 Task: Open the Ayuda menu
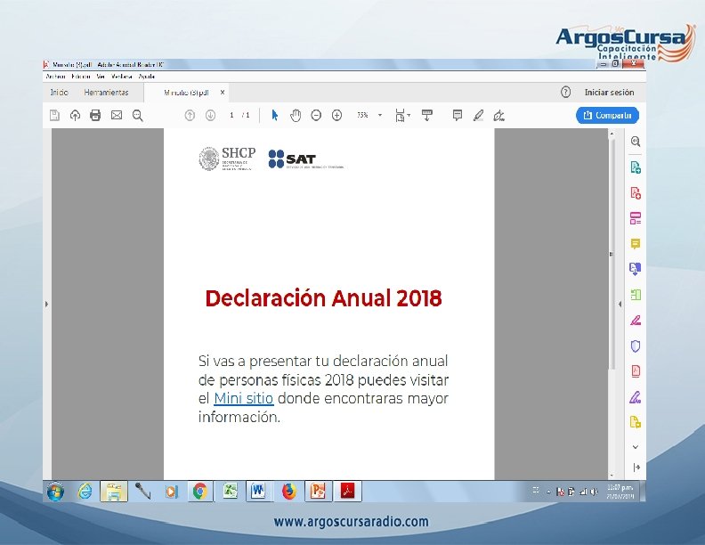coord(147,77)
